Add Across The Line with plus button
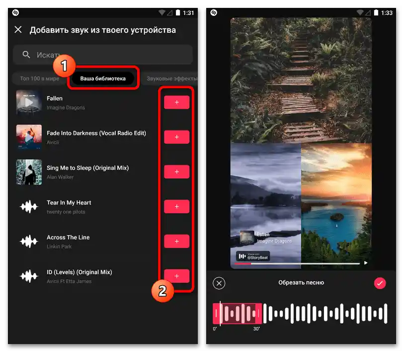This screenshot has width=404, height=352. coord(177,241)
